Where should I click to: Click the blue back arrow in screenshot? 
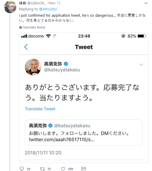26,47
